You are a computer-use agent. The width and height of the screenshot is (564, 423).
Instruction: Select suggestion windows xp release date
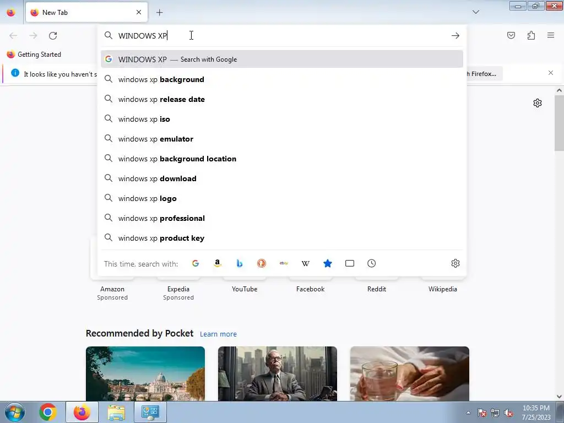point(282,99)
